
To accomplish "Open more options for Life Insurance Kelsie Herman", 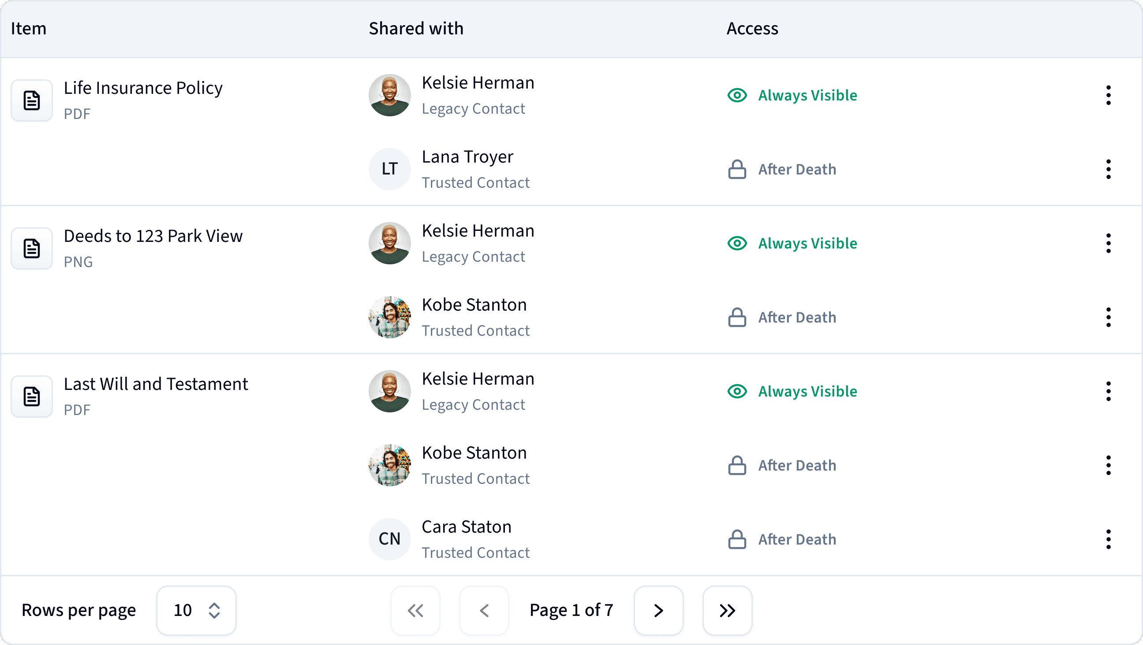I will [1108, 95].
